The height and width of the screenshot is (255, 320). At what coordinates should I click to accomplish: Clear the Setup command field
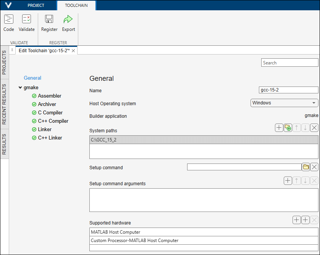314,167
